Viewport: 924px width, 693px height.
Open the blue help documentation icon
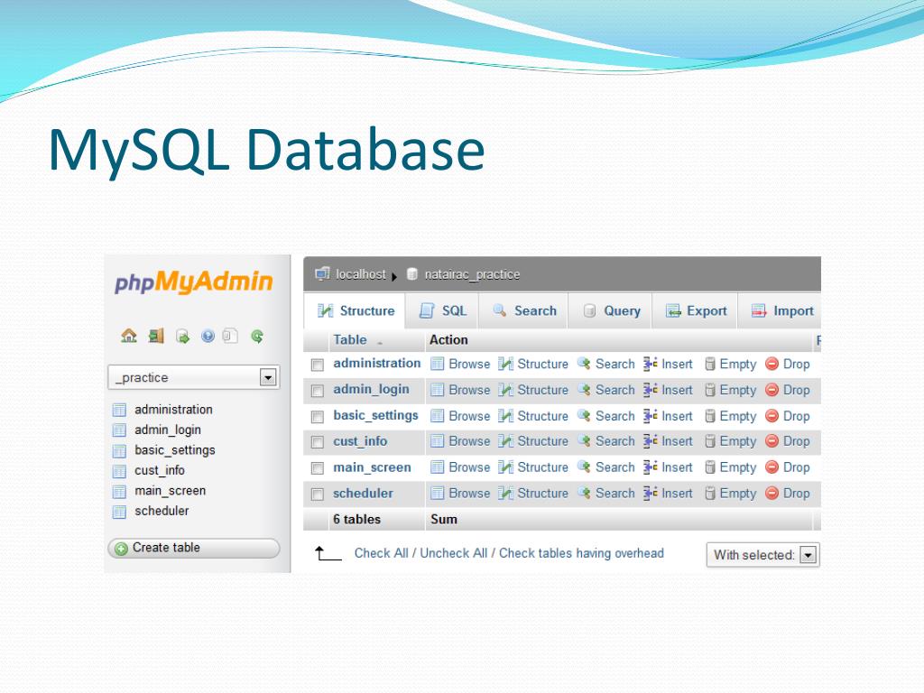208,336
